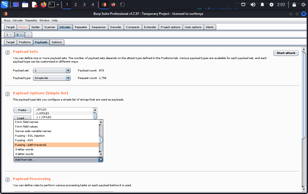Switch to the Spider tab
Viewport: 308px width, 194px height.
pyautogui.click(x=36, y=27)
